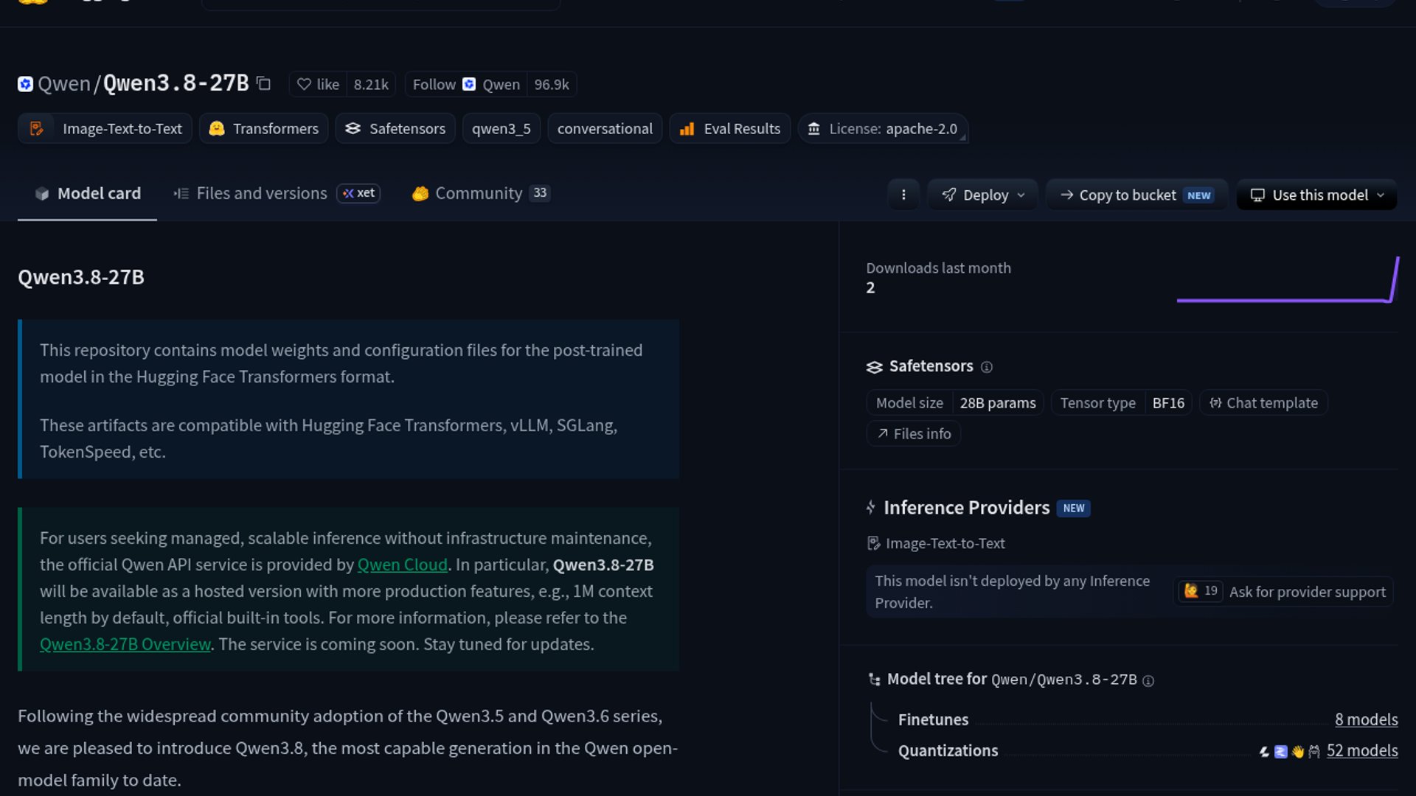Open the Eval Results tag
Image resolution: width=1416 pixels, height=796 pixels.
(x=730, y=129)
